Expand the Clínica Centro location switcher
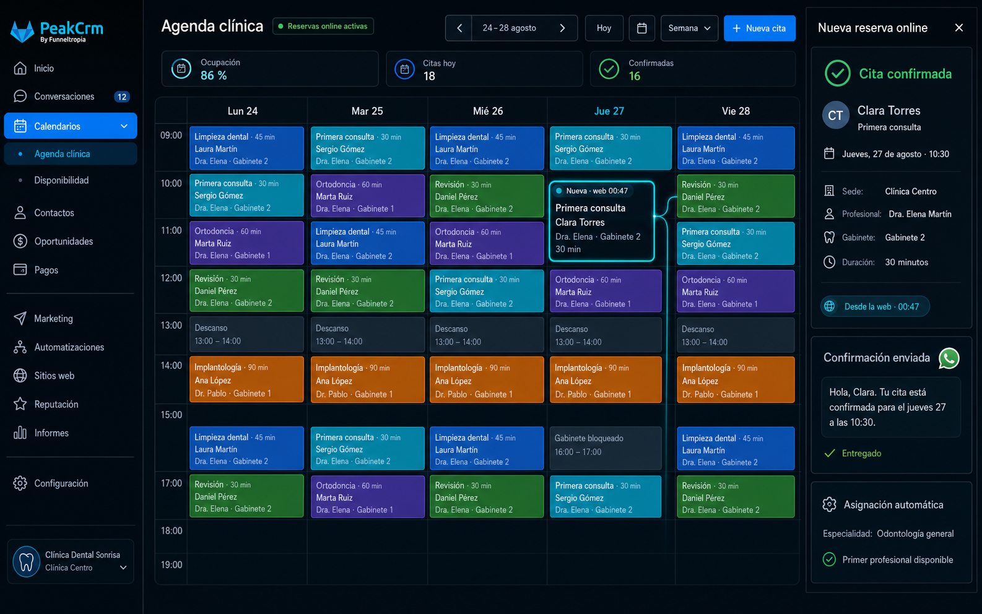The height and width of the screenshot is (614, 982). point(123,568)
